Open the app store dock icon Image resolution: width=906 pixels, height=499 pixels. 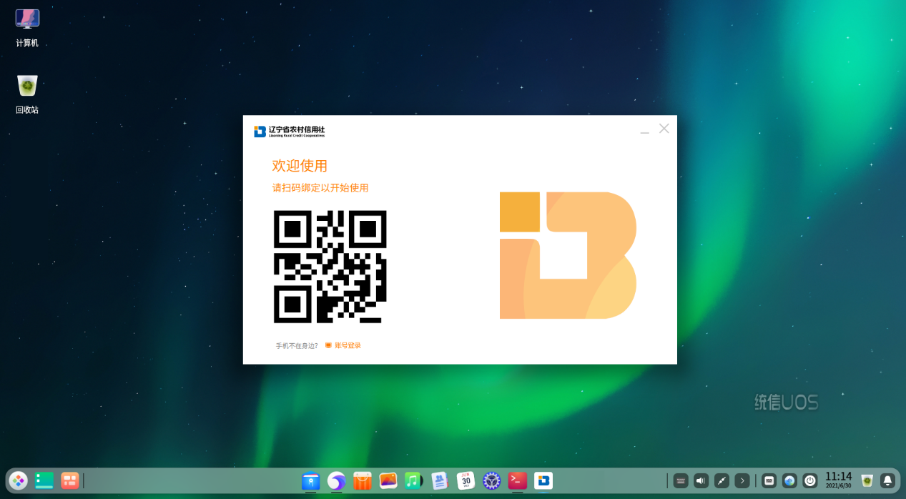click(x=363, y=481)
